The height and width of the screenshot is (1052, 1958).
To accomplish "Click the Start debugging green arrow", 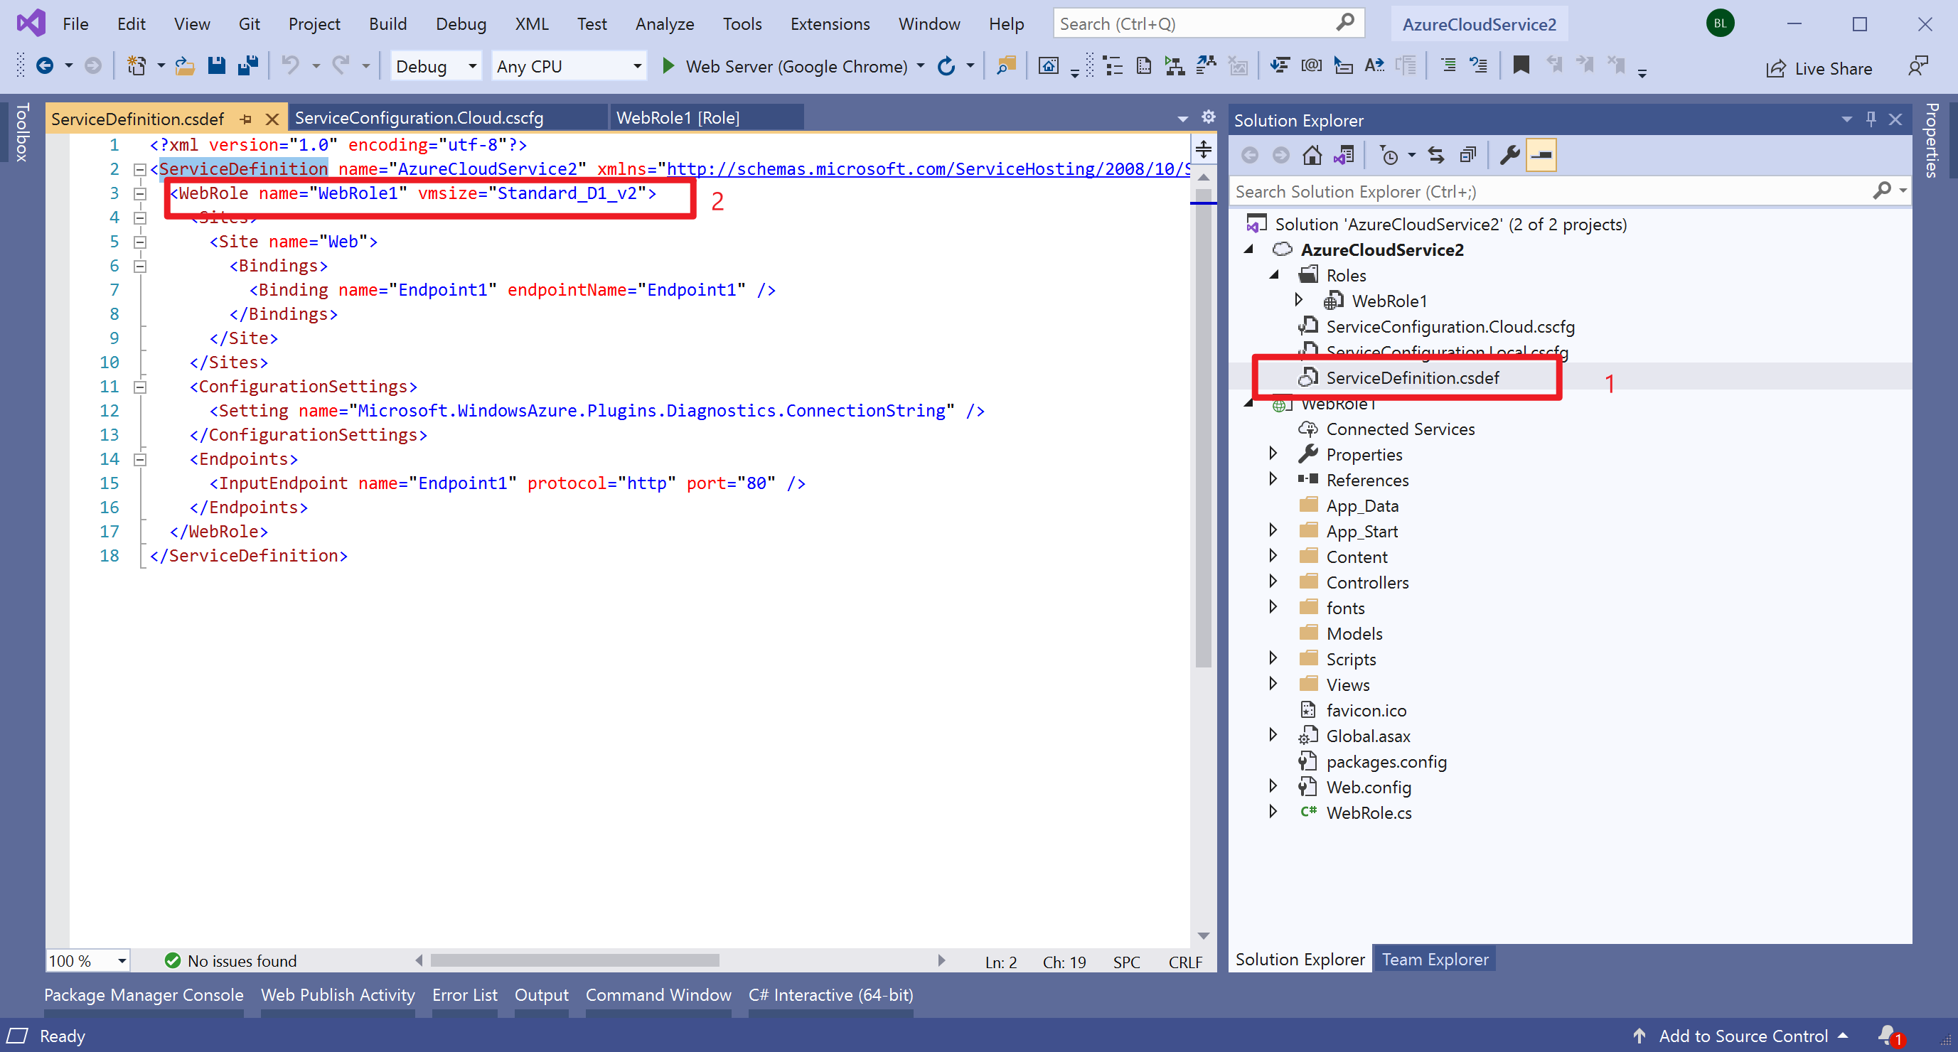I will point(668,66).
